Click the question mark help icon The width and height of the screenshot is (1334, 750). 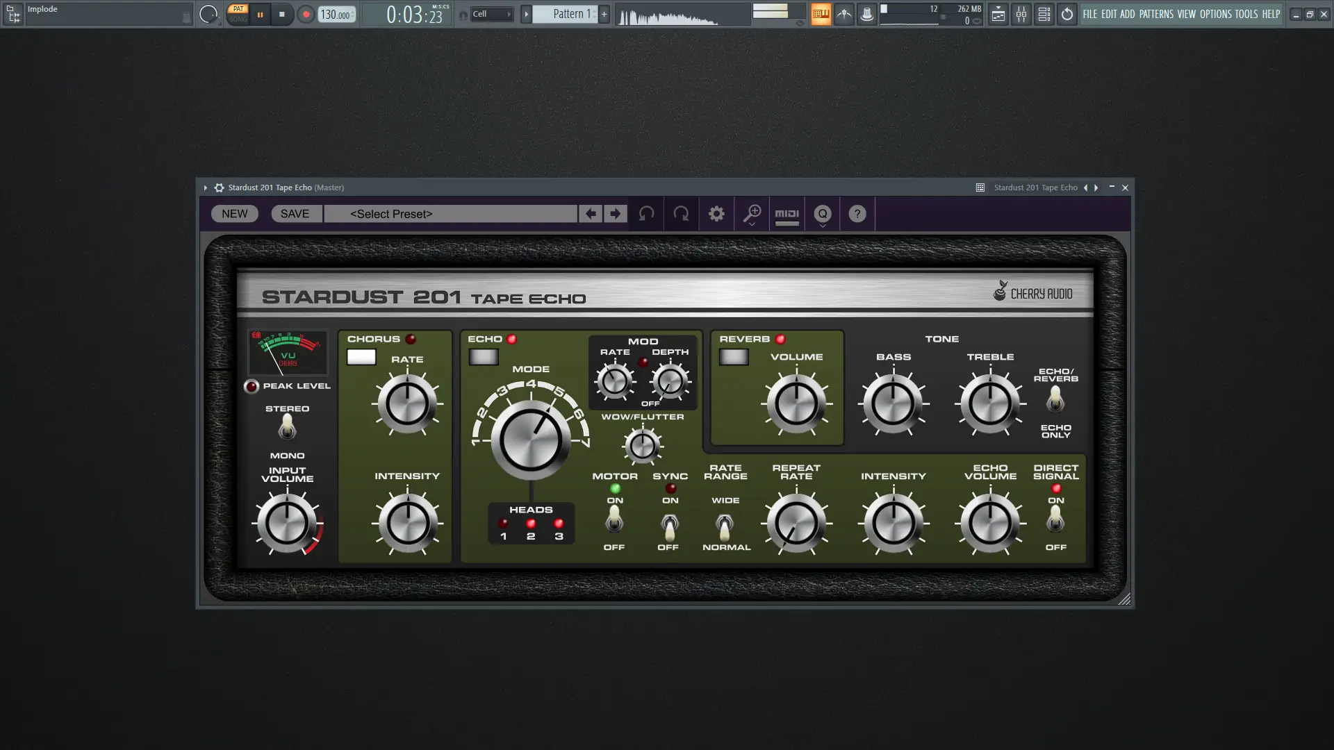point(857,214)
